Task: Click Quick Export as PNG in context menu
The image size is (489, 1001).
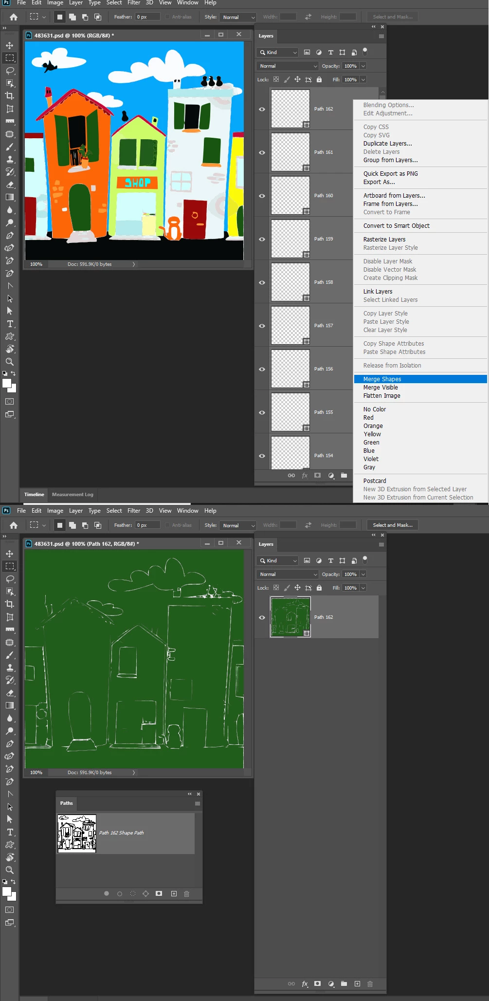Action: 391,173
